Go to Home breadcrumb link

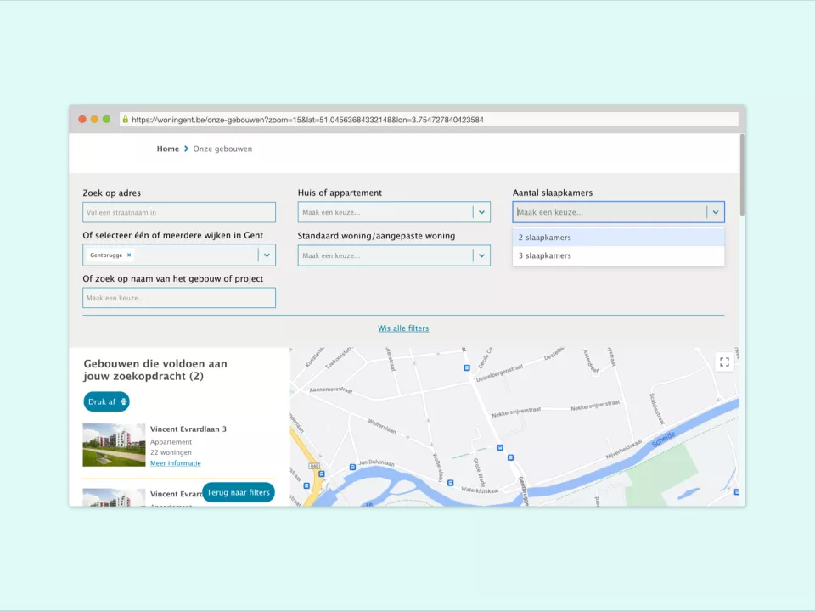tap(168, 149)
